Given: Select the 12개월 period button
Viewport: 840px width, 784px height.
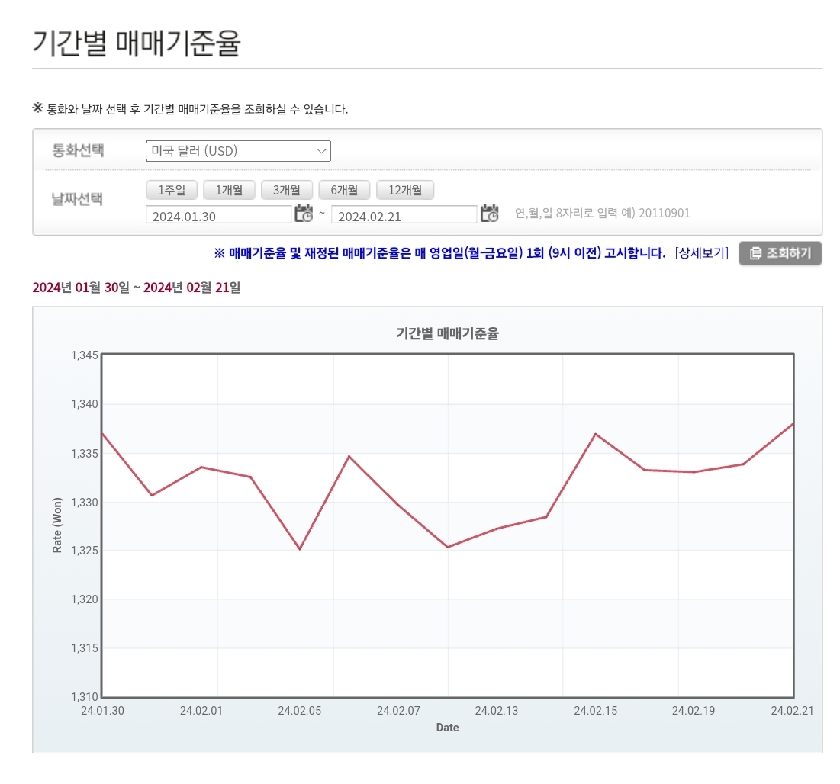Looking at the screenshot, I should pyautogui.click(x=405, y=190).
